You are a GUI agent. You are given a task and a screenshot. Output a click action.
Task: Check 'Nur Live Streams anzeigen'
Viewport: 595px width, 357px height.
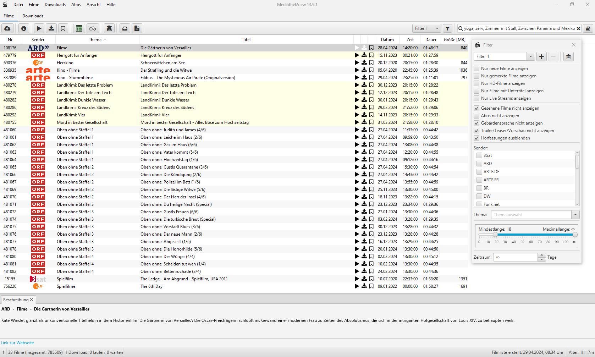click(476, 98)
